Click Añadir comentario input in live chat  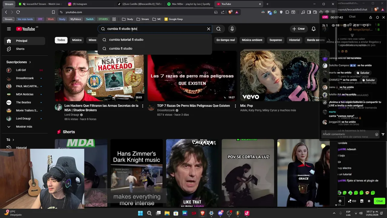(x=348, y=134)
